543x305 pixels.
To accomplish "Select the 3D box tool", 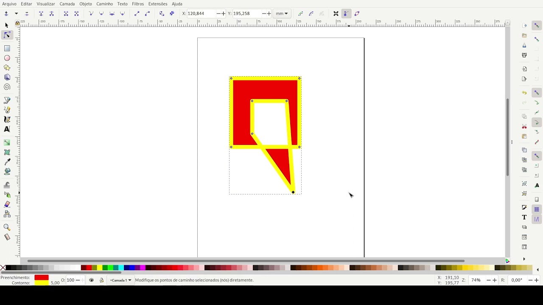I will click(x=7, y=78).
